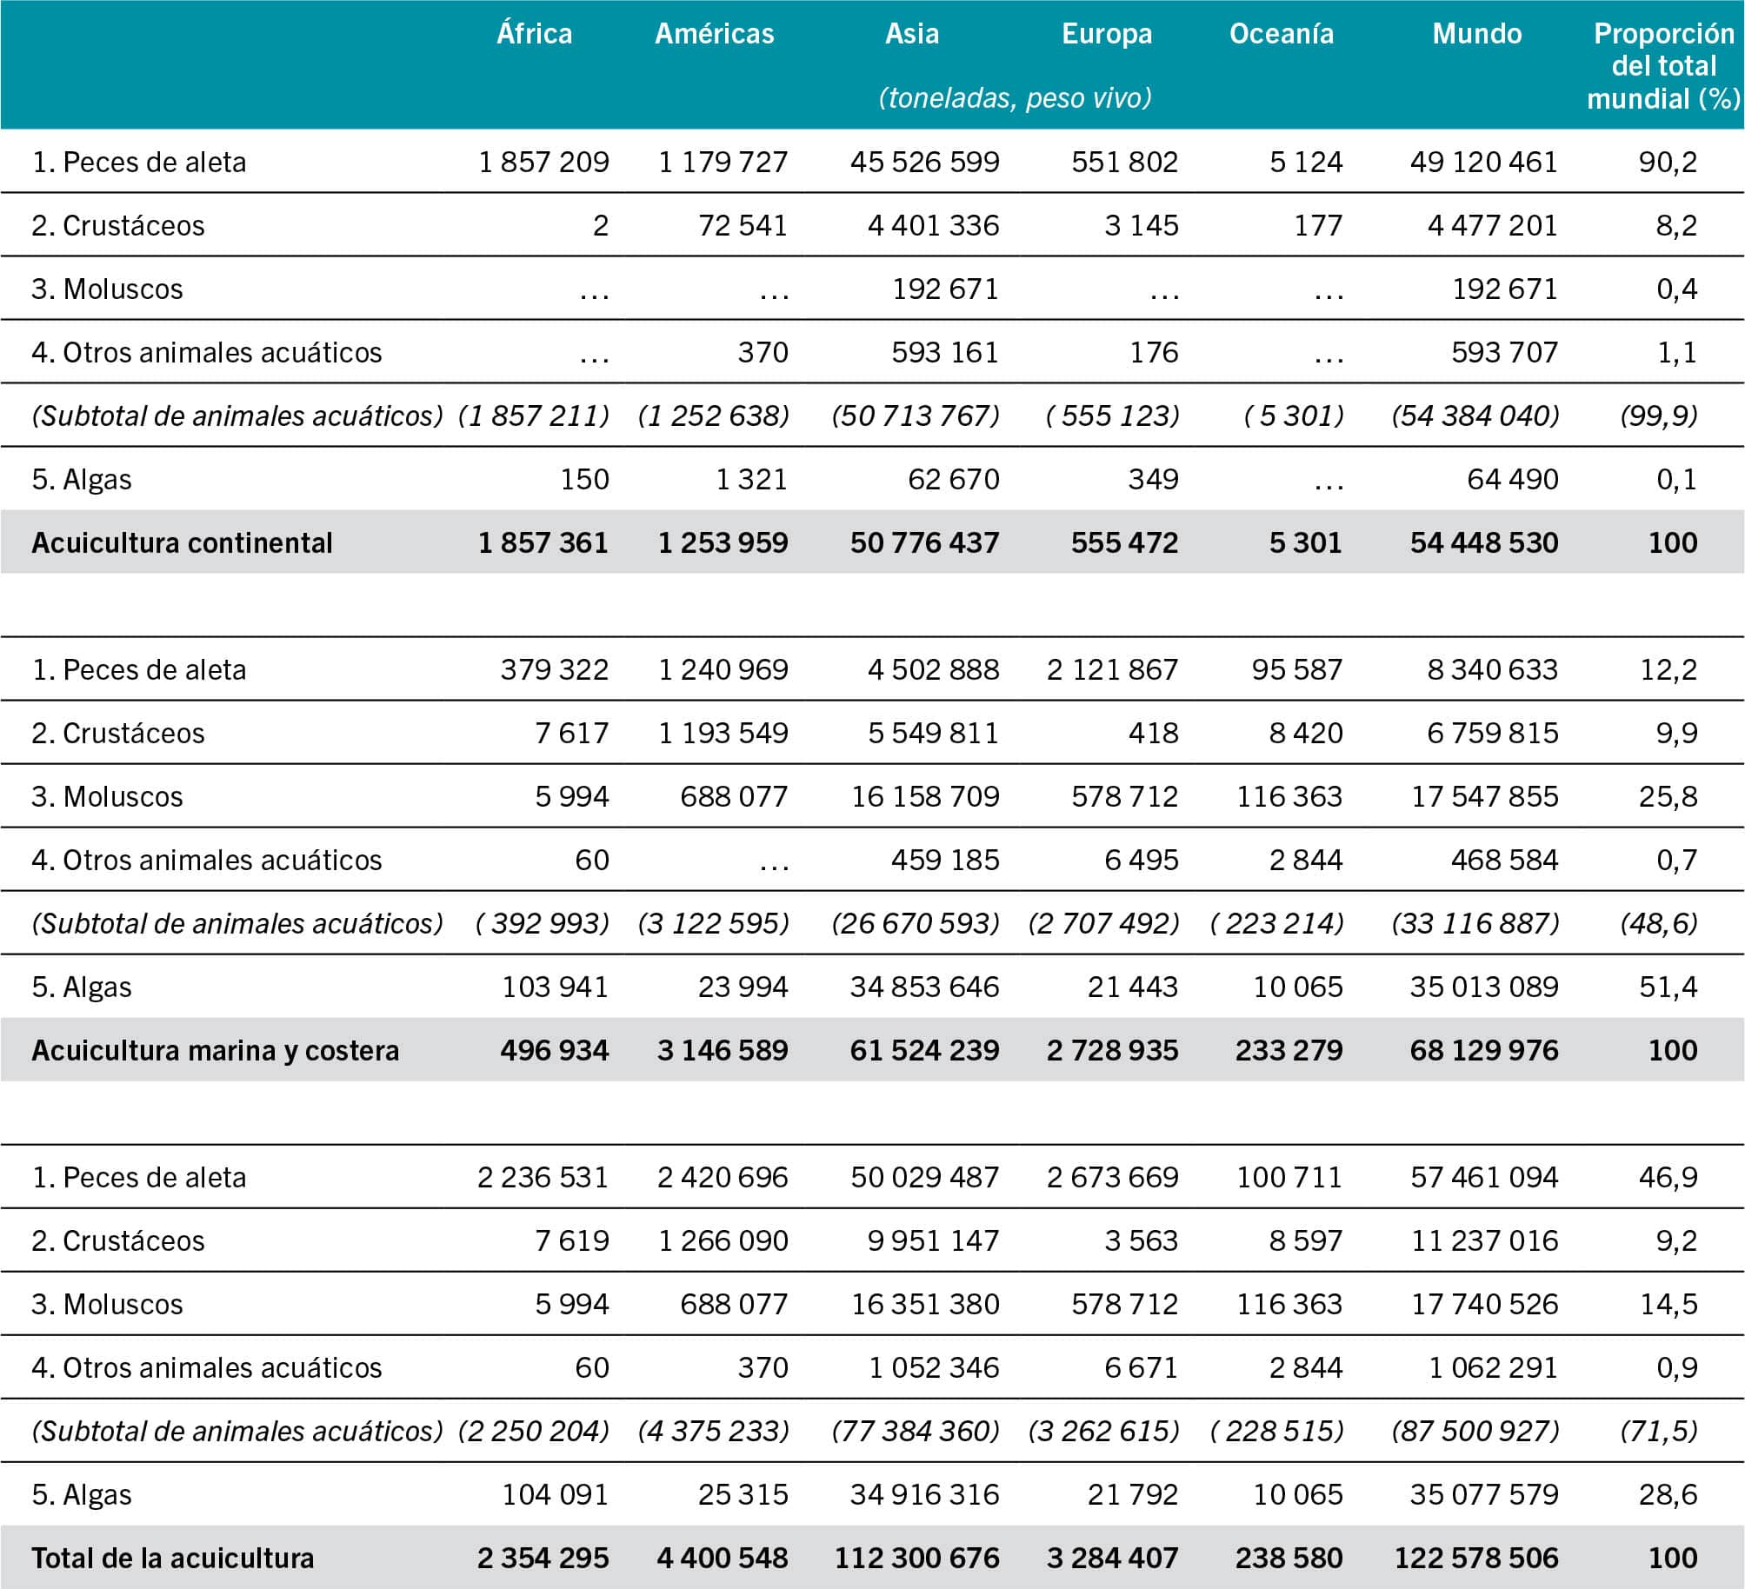Select the value 57 461 094
Image resolution: width=1745 pixels, height=1589 pixels.
pyautogui.click(x=1483, y=1177)
